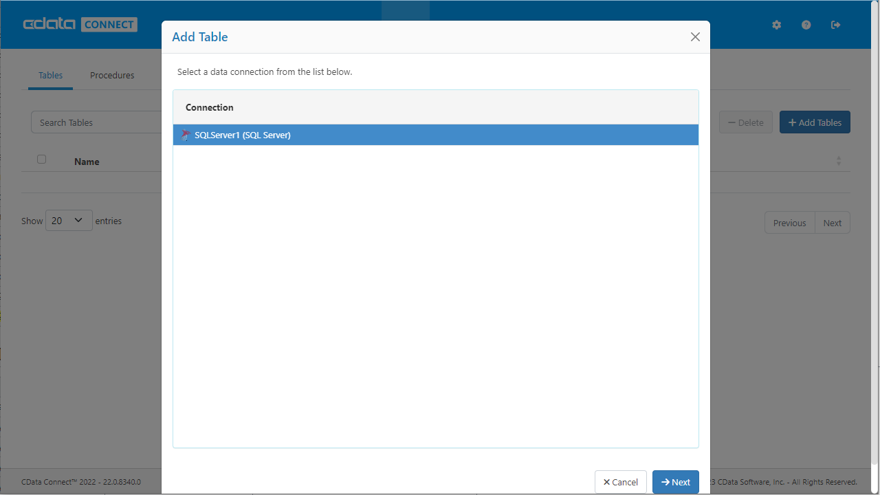
Task: Click the Search Tables input field
Action: pos(96,122)
